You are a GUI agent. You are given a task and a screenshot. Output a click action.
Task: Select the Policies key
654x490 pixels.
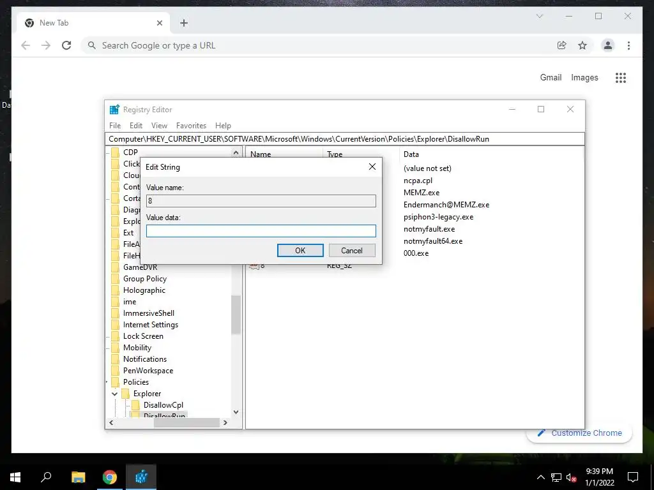(x=135, y=382)
